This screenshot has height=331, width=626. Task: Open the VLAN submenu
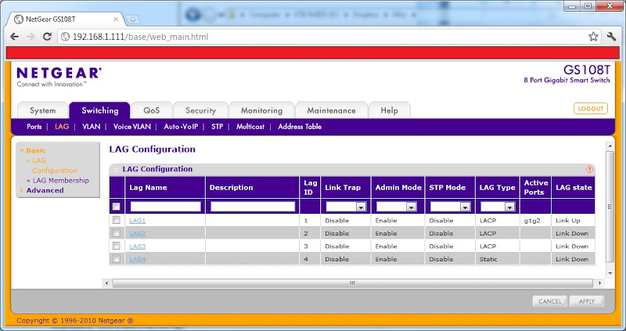[x=91, y=127]
